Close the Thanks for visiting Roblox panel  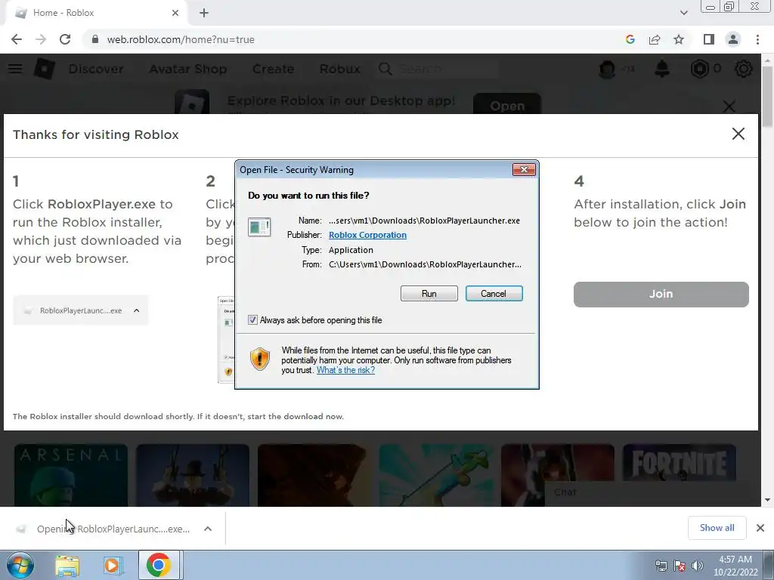tap(738, 134)
